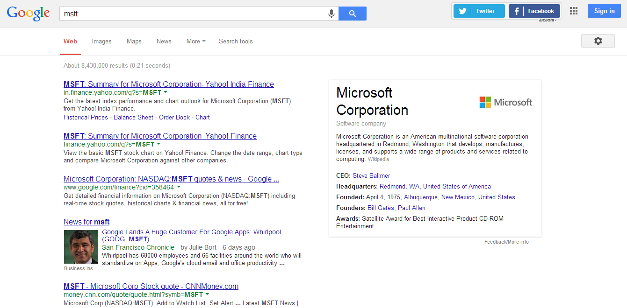Open Albuquerque founded location link
This screenshot has width=627, height=308.
click(x=421, y=197)
